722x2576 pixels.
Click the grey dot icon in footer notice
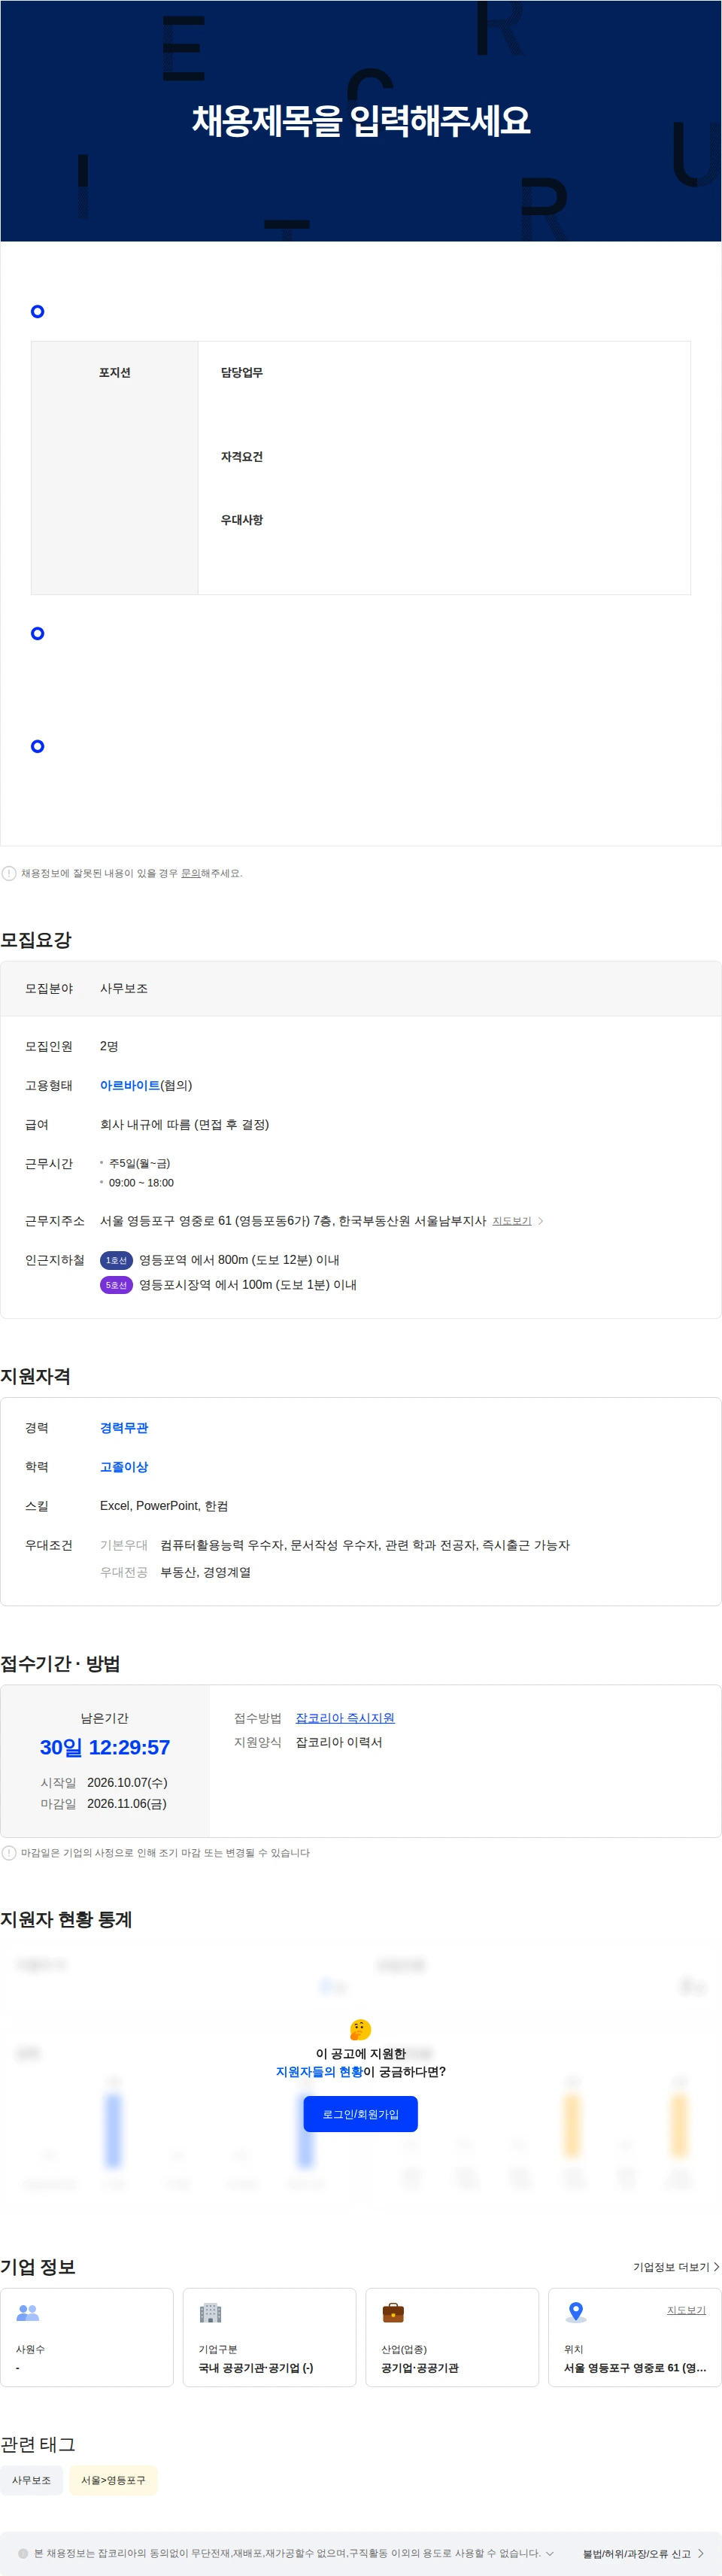[x=23, y=2553]
